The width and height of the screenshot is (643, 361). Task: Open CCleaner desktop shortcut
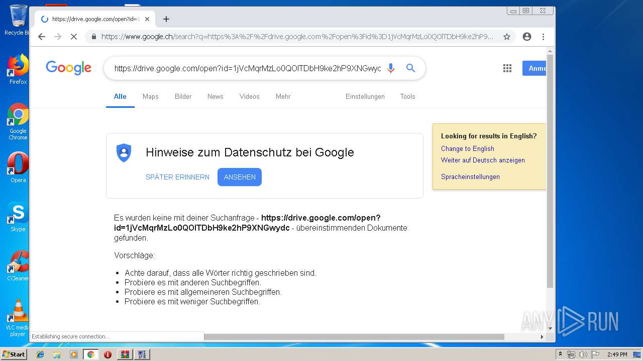[x=18, y=266]
